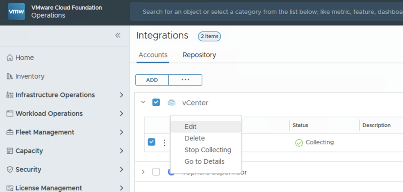Screen dimensions: 403x192
Task: Expand the vSphere Supervisor group
Action: [x=143, y=172]
